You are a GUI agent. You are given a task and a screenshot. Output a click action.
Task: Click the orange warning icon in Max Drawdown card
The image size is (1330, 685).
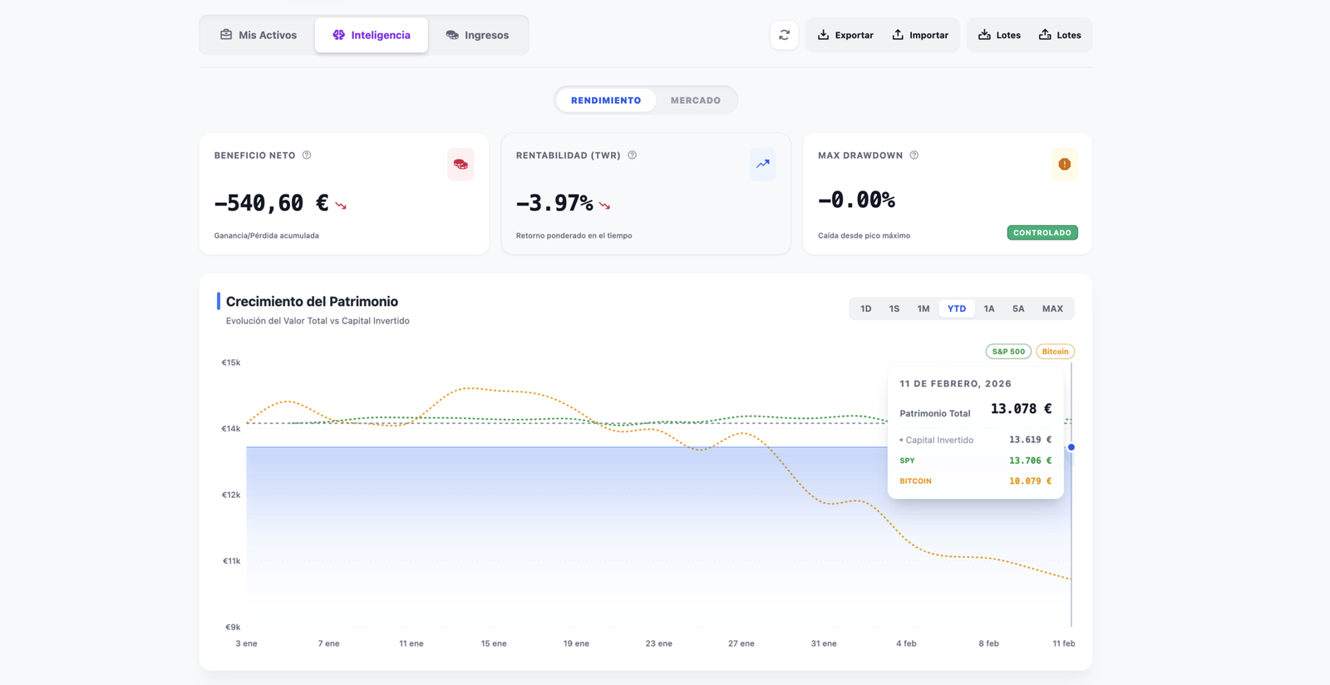[x=1064, y=165]
